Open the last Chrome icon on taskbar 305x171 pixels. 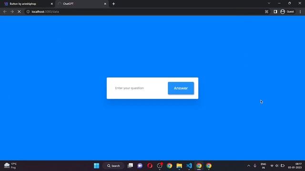209,166
